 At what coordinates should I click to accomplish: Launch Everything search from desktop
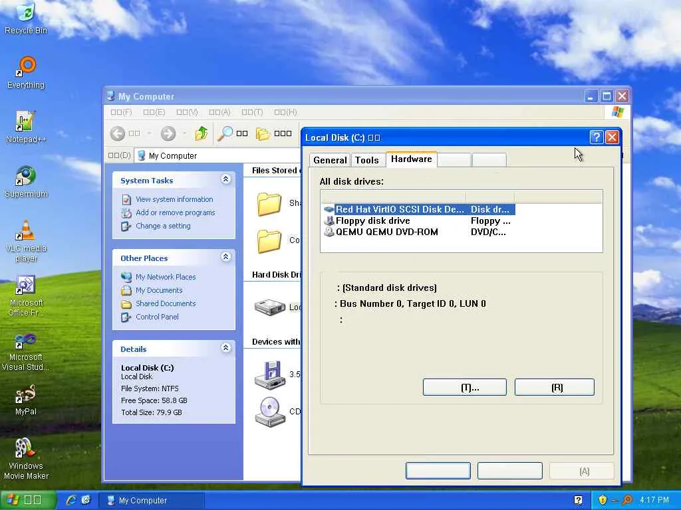[26, 73]
